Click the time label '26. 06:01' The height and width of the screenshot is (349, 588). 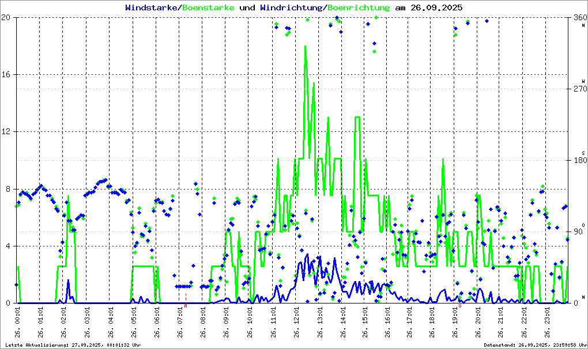(156, 322)
